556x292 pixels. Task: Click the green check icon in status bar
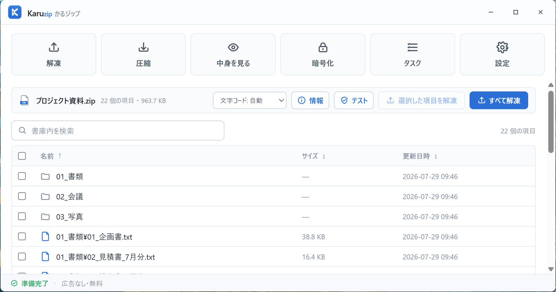click(14, 283)
